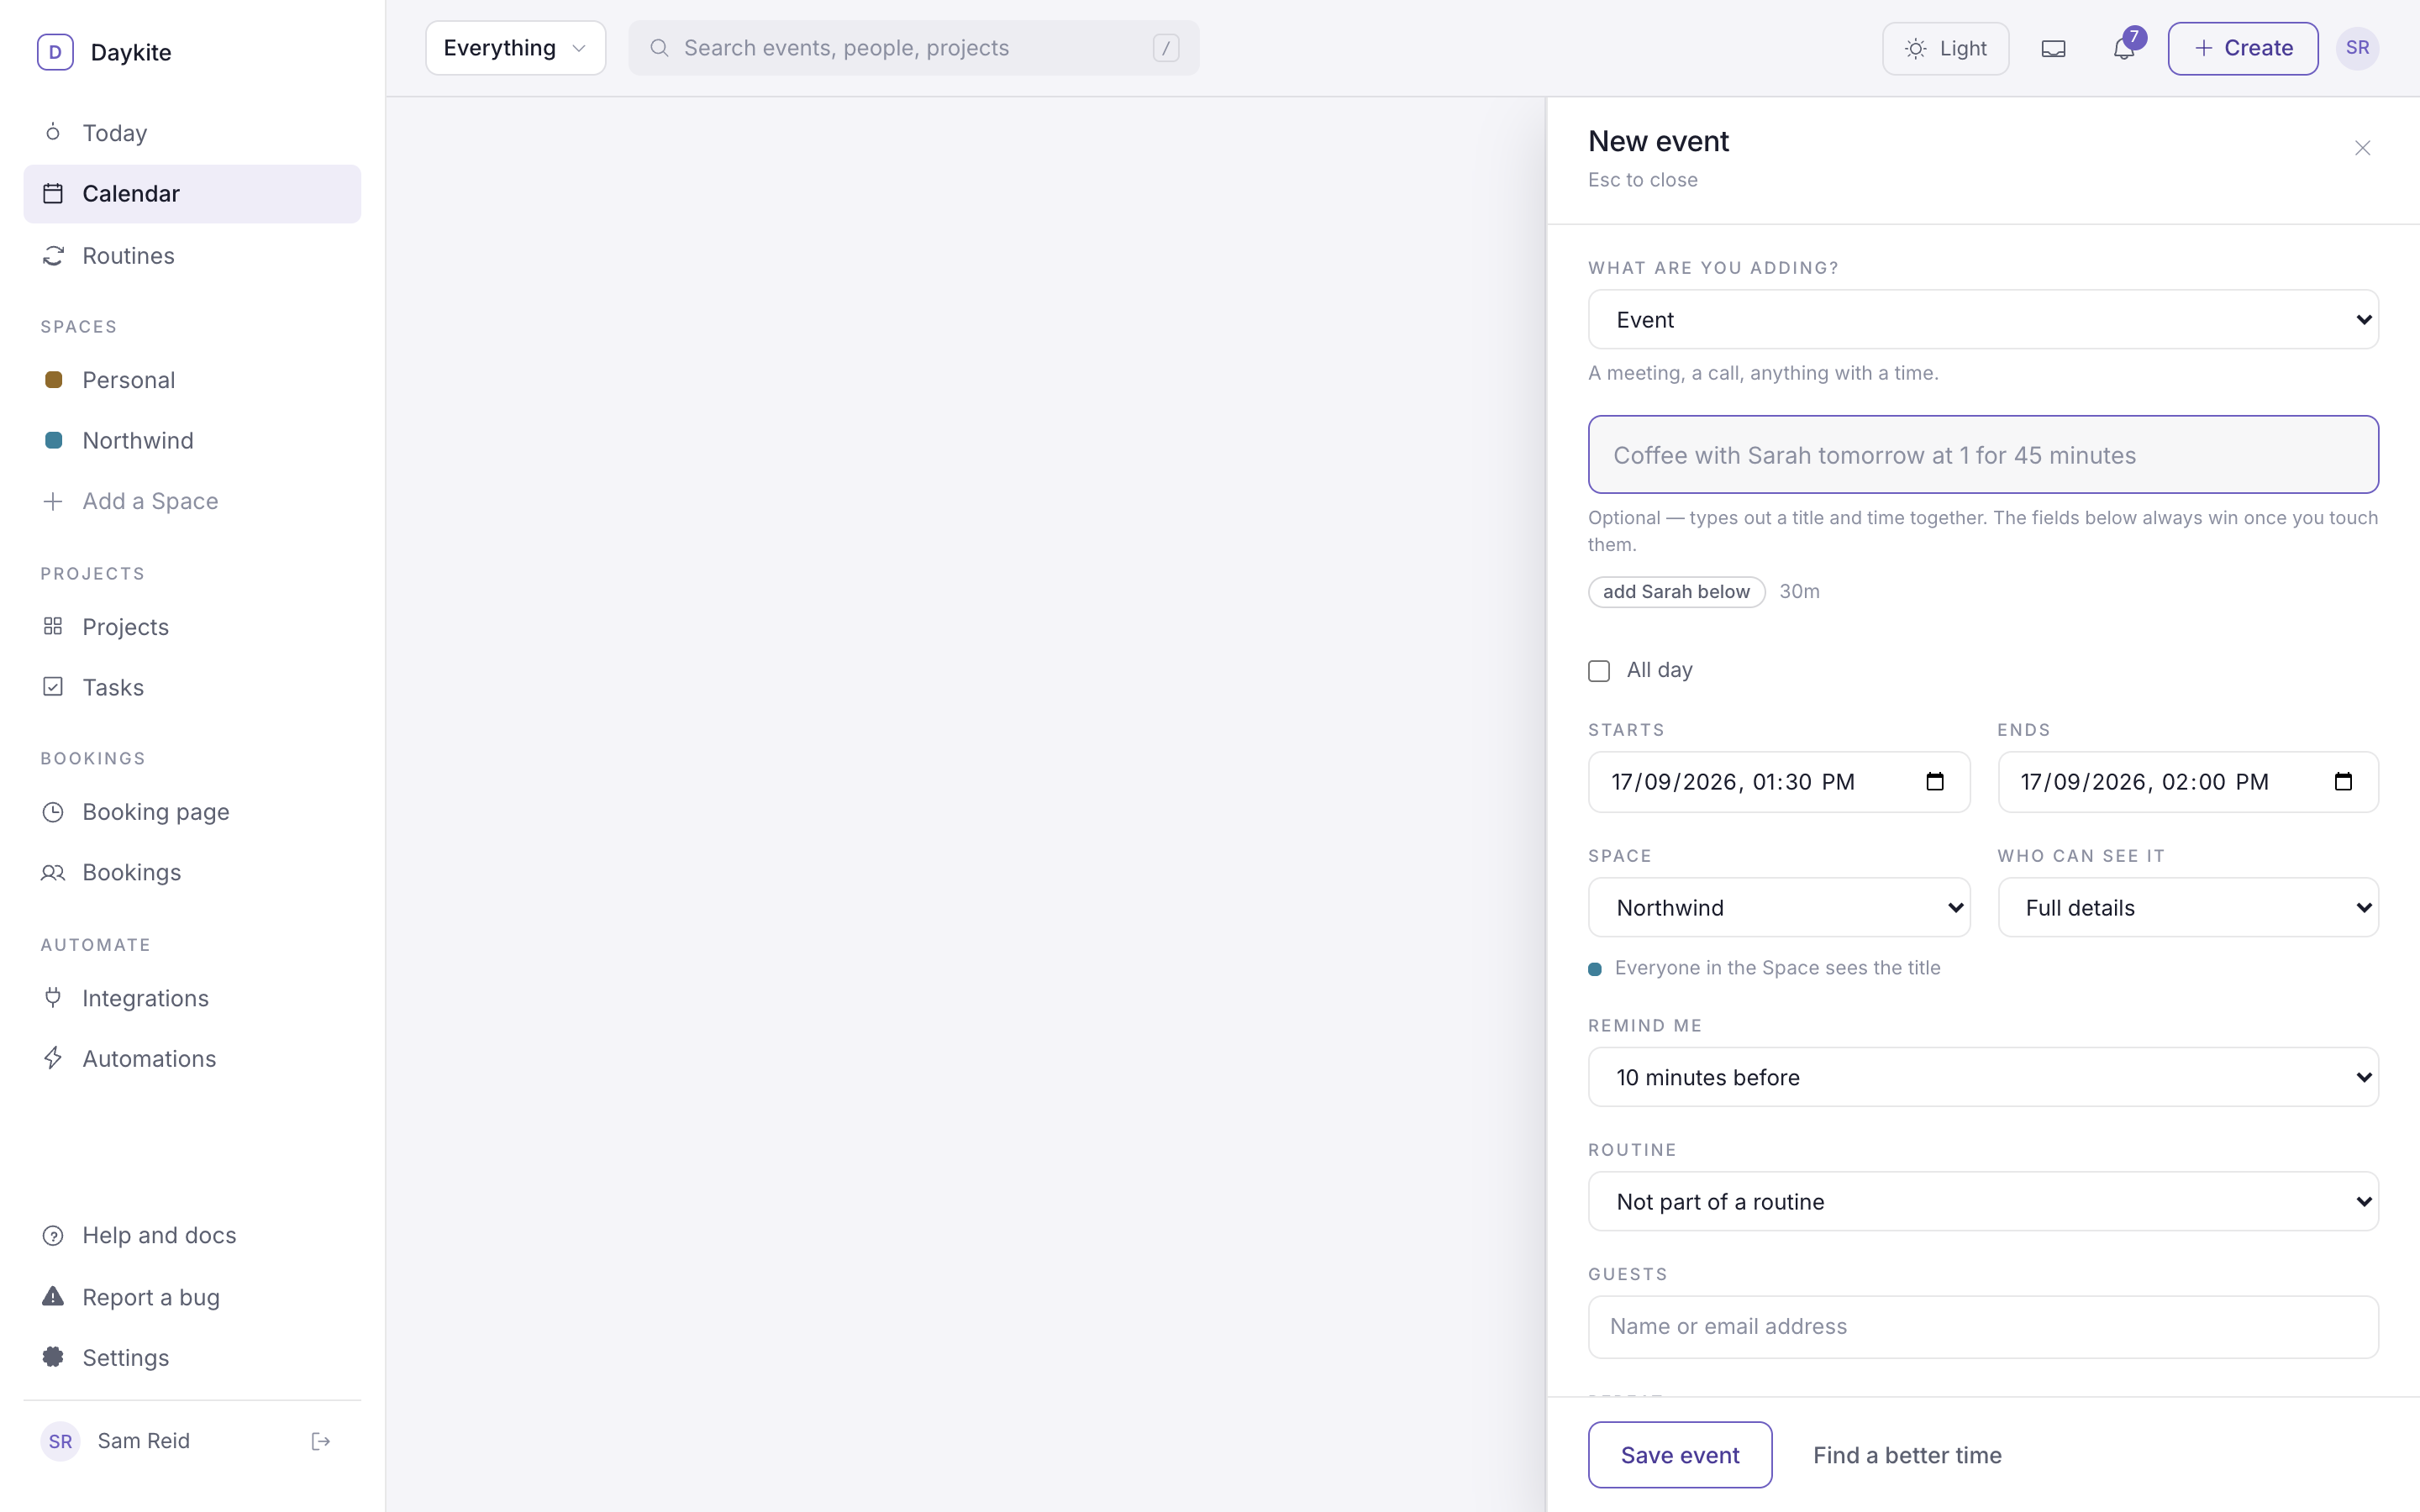Click the Save event button

coord(1680,1455)
